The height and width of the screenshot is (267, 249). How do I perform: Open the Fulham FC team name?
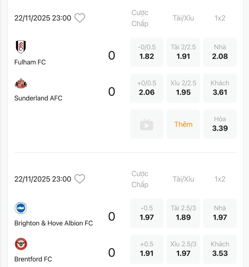click(30, 62)
